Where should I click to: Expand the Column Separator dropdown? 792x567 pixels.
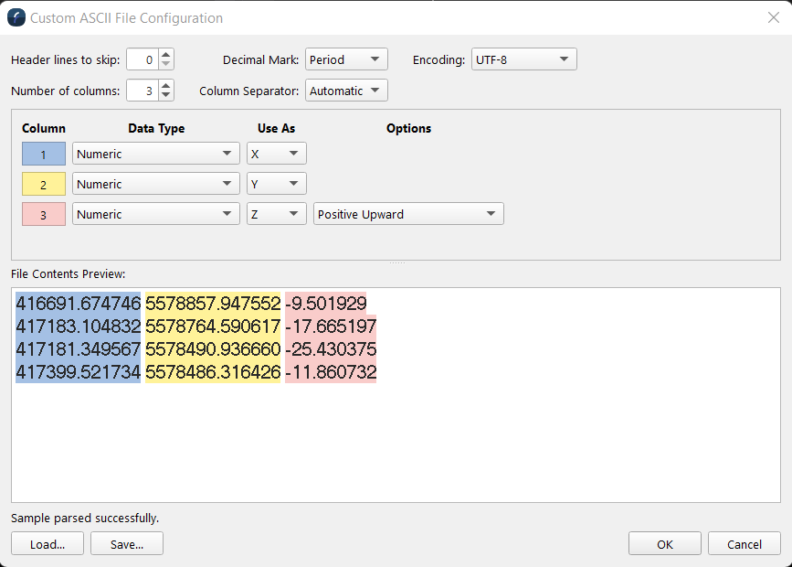point(346,91)
